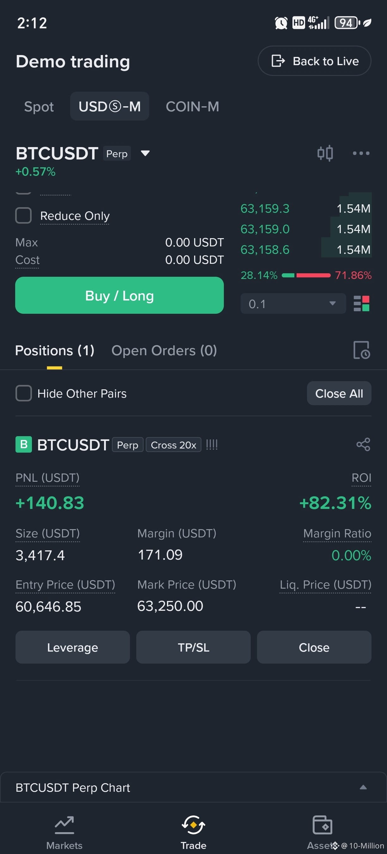Check the Hide Other Pairs box
Screen dimensions: 387x854
(23, 393)
